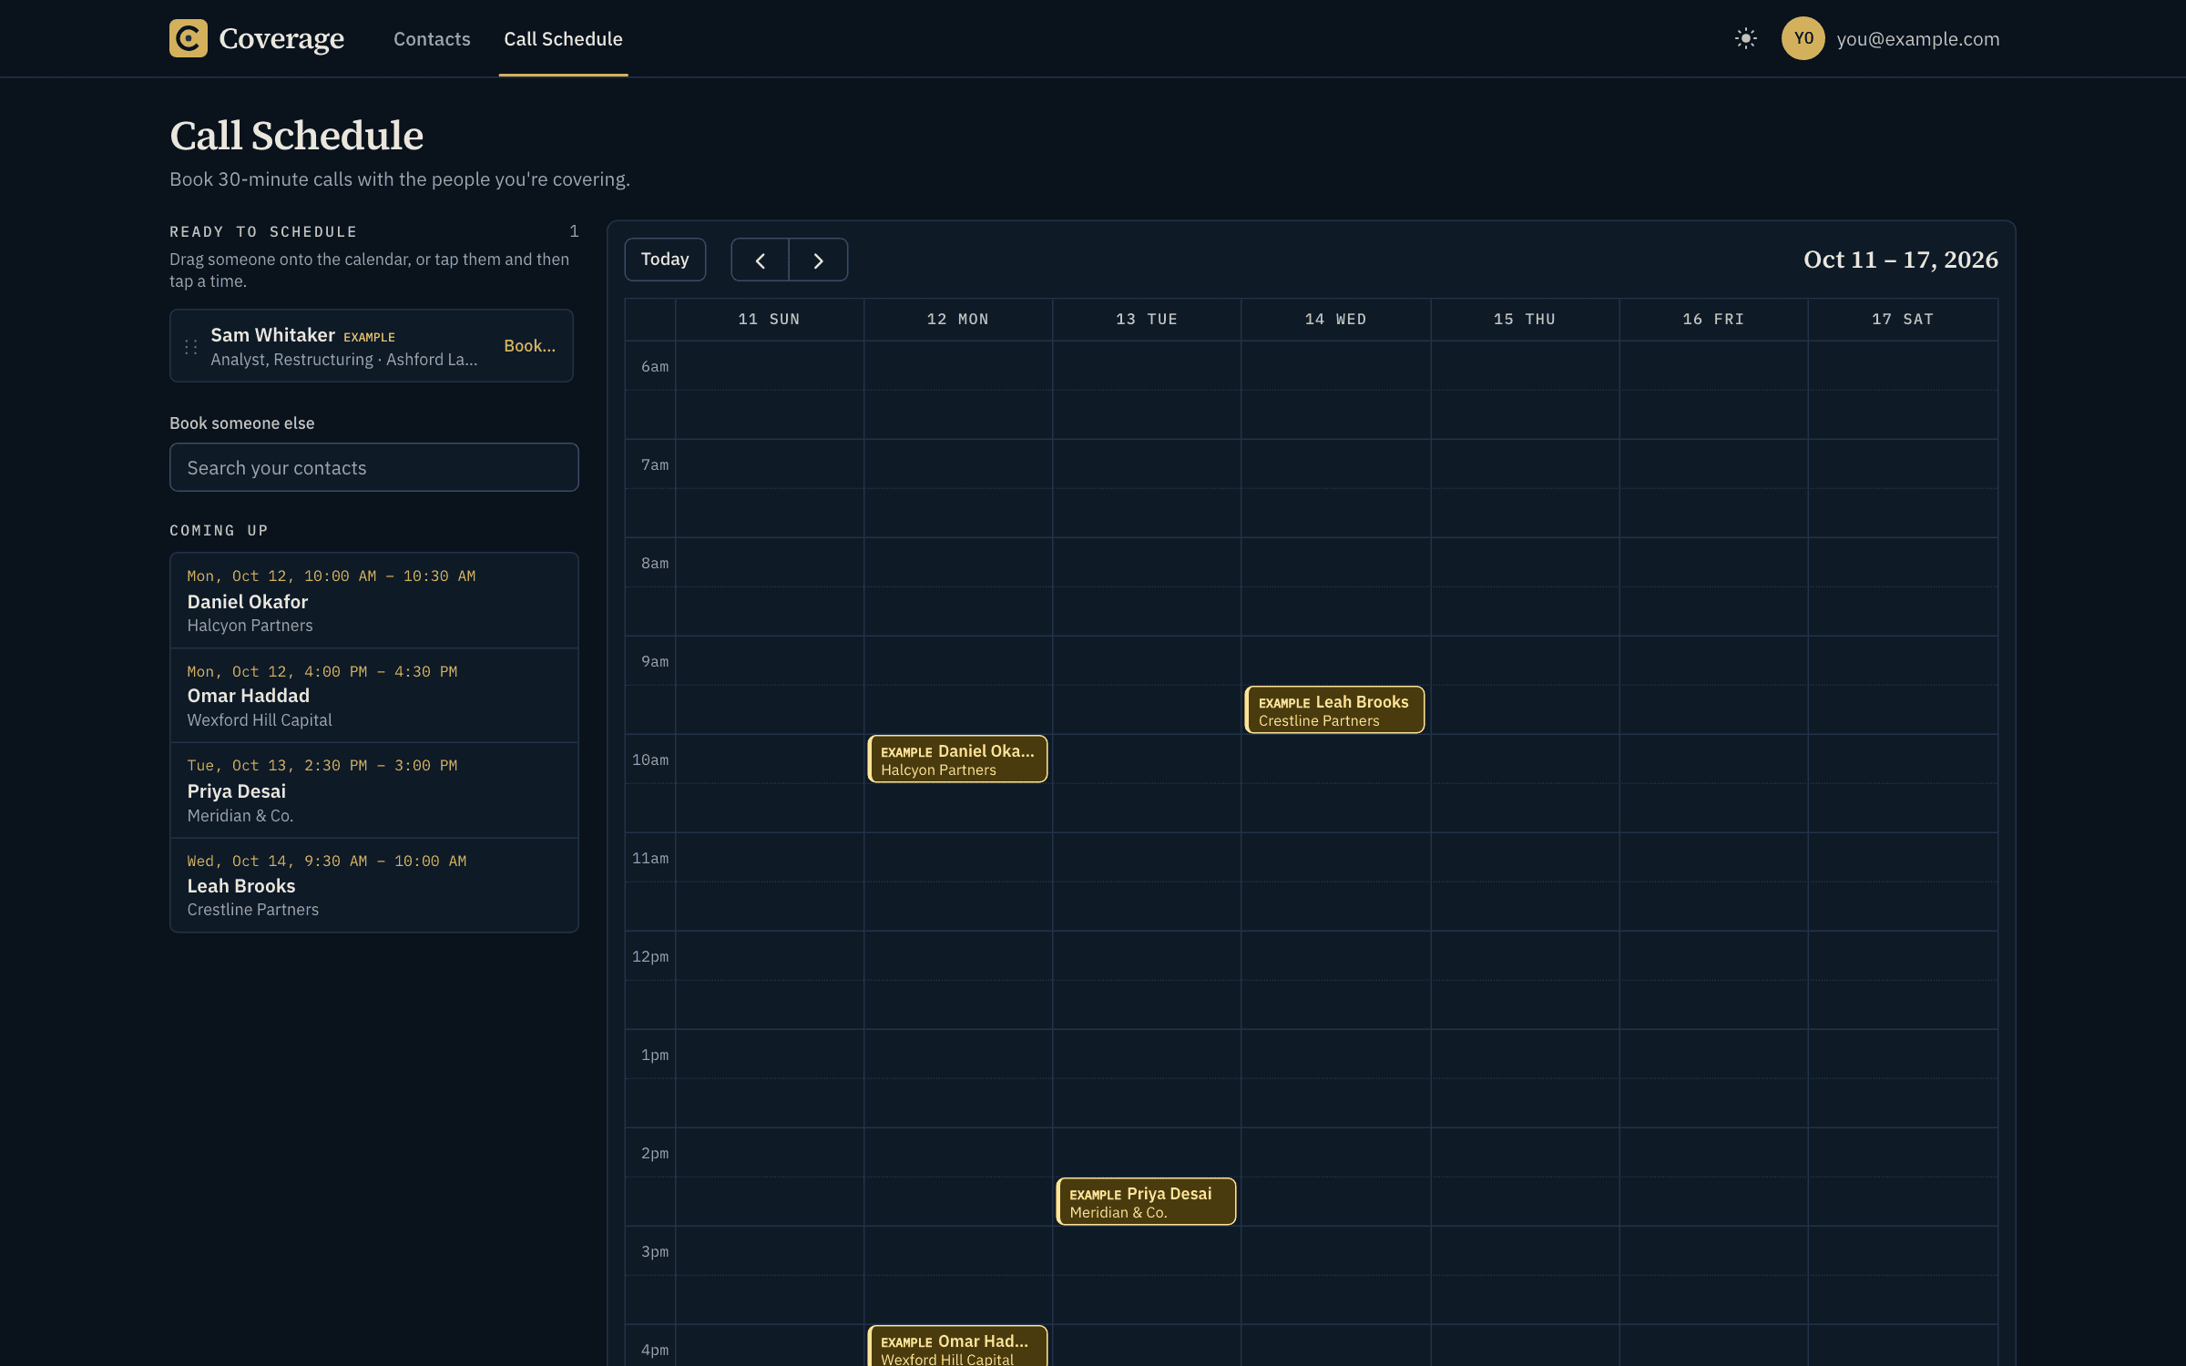Select Daniel Oka... event on Monday calendar

click(x=957, y=759)
